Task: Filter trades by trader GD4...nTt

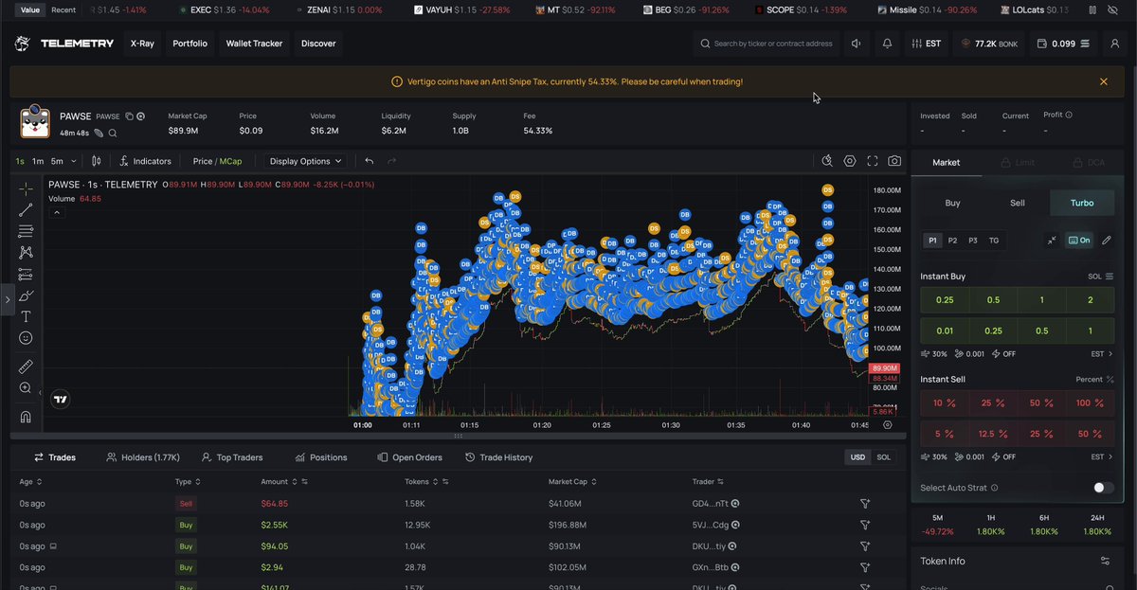Action: tap(865, 504)
